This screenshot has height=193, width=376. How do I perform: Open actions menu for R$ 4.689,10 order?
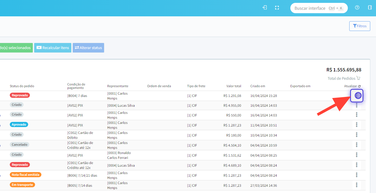pos(357,165)
